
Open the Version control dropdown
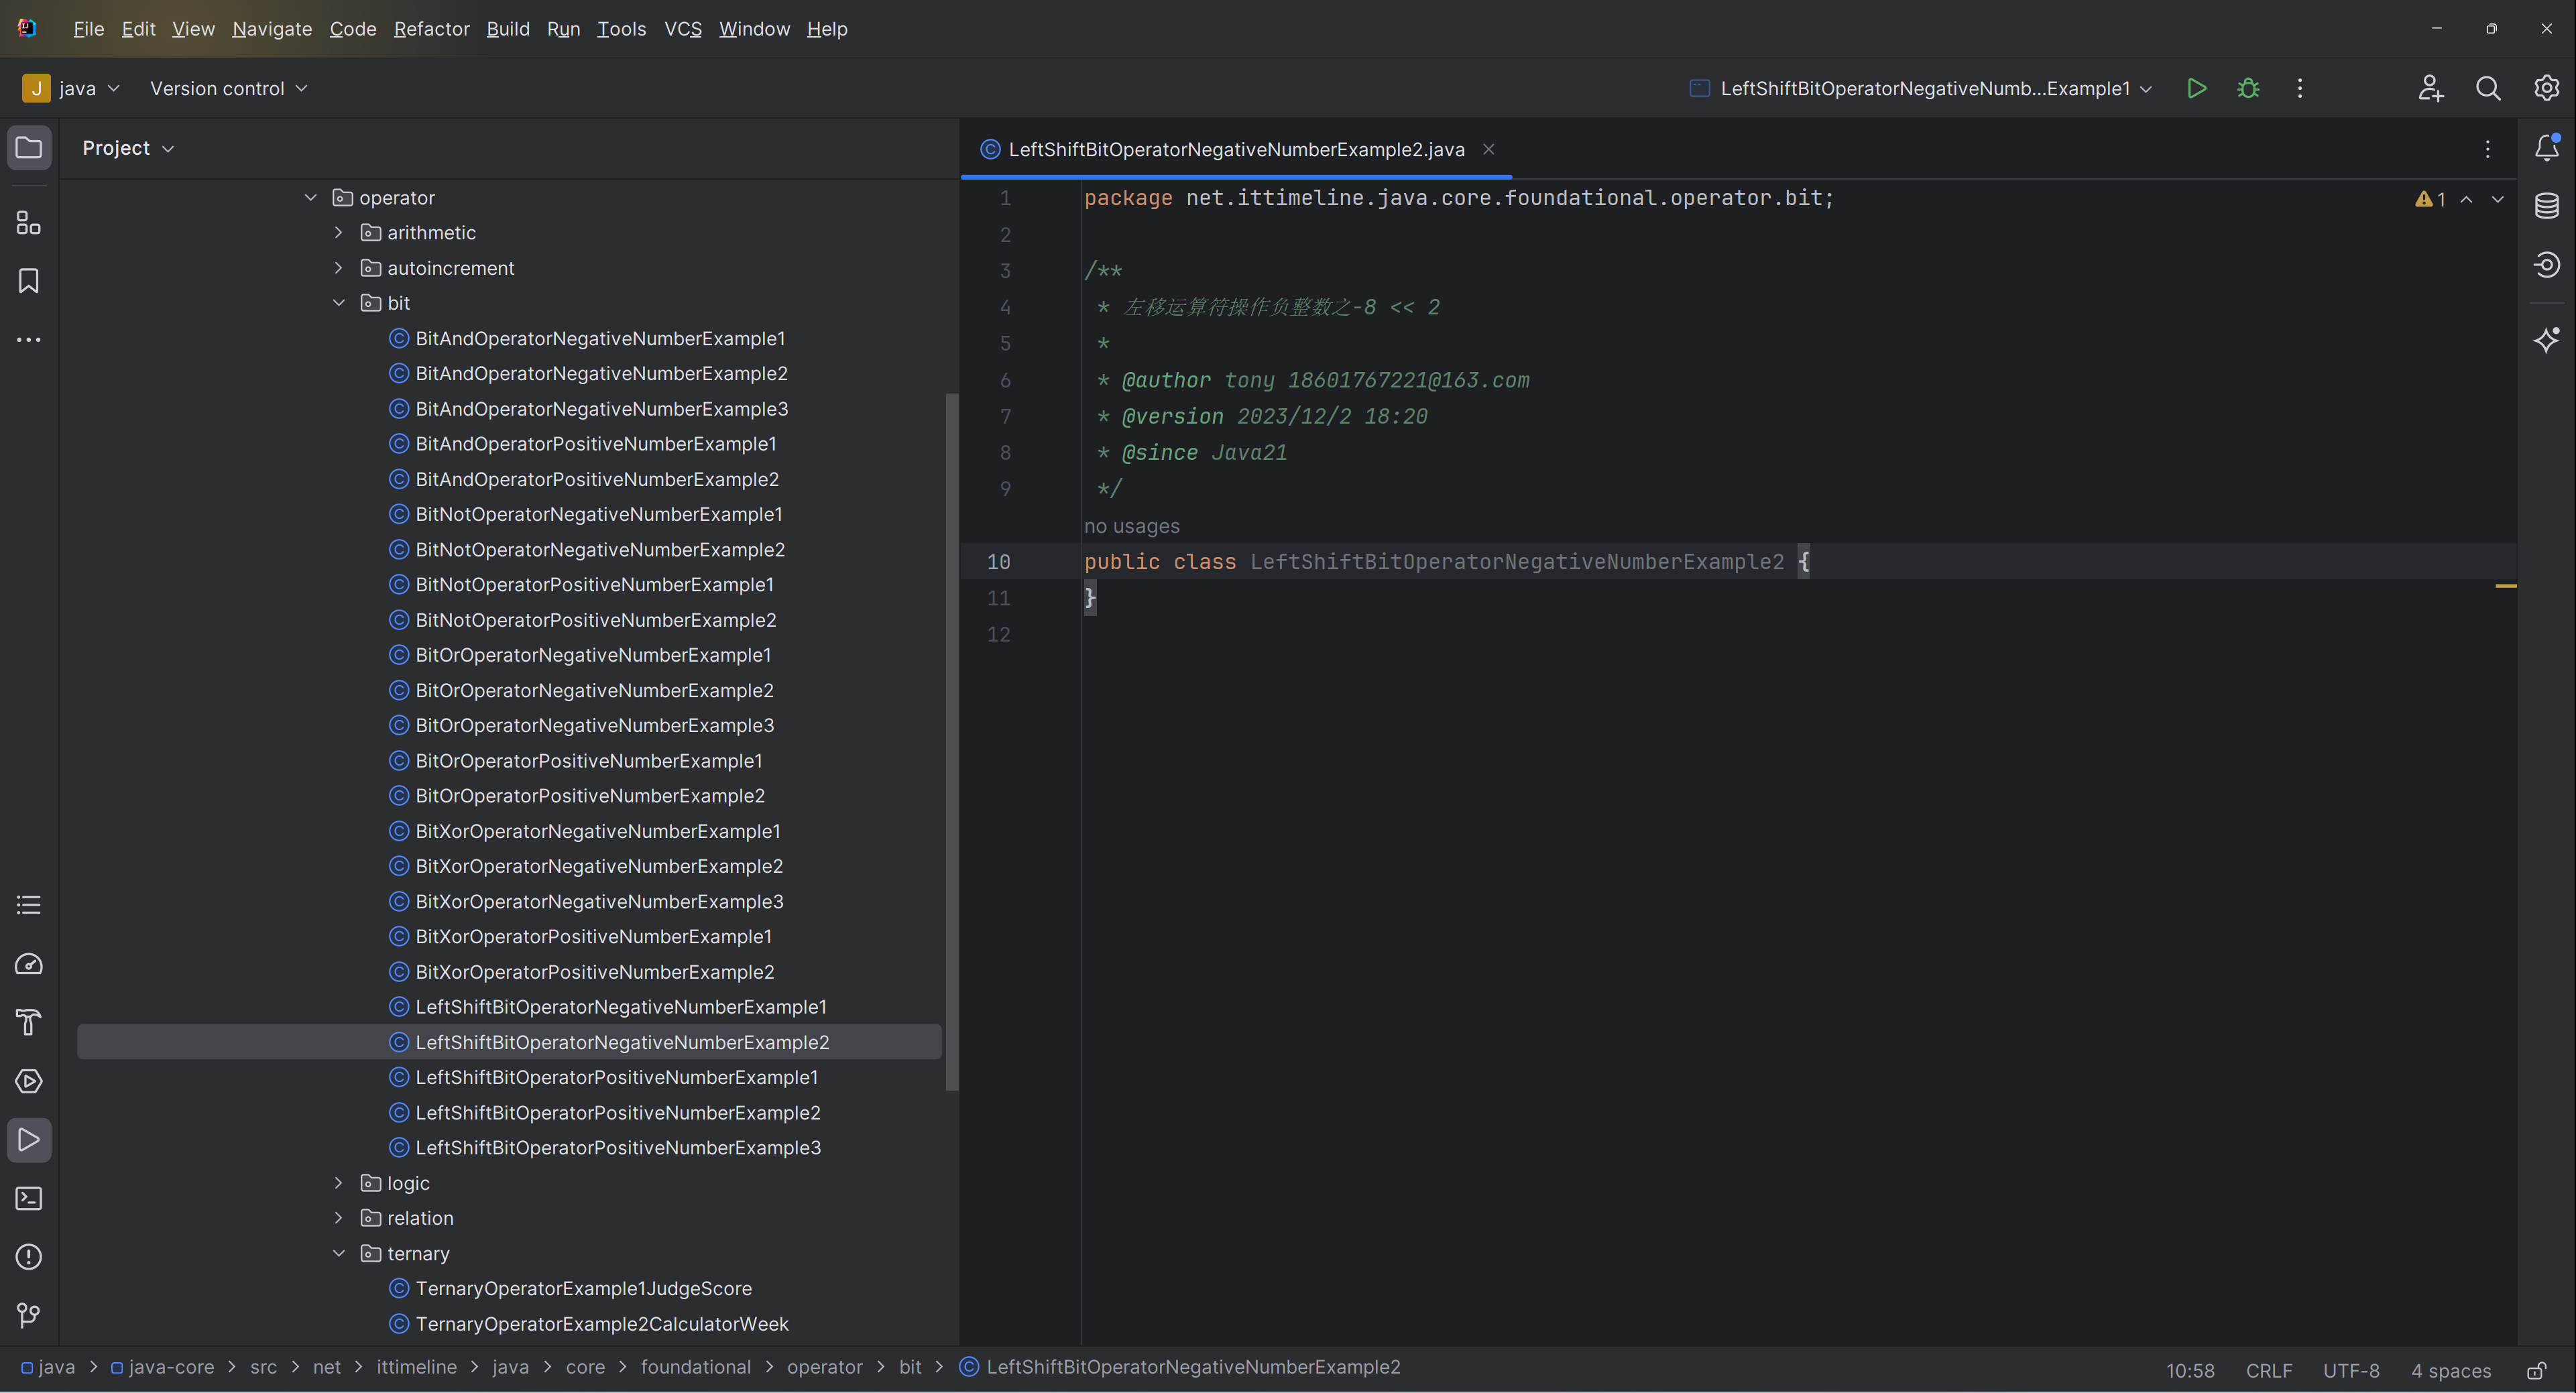point(229,88)
